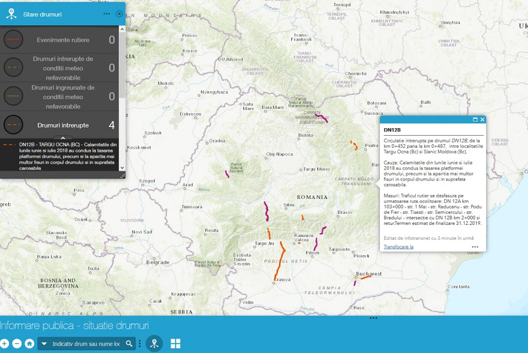Open the four-squares grid widget
The image size is (528, 353).
pyautogui.click(x=176, y=344)
